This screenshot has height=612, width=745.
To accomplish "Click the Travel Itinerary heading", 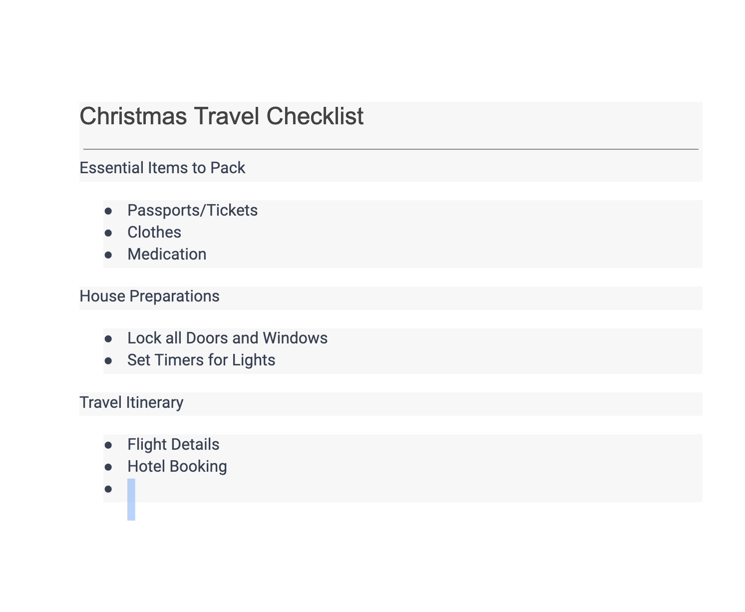I will click(131, 402).
